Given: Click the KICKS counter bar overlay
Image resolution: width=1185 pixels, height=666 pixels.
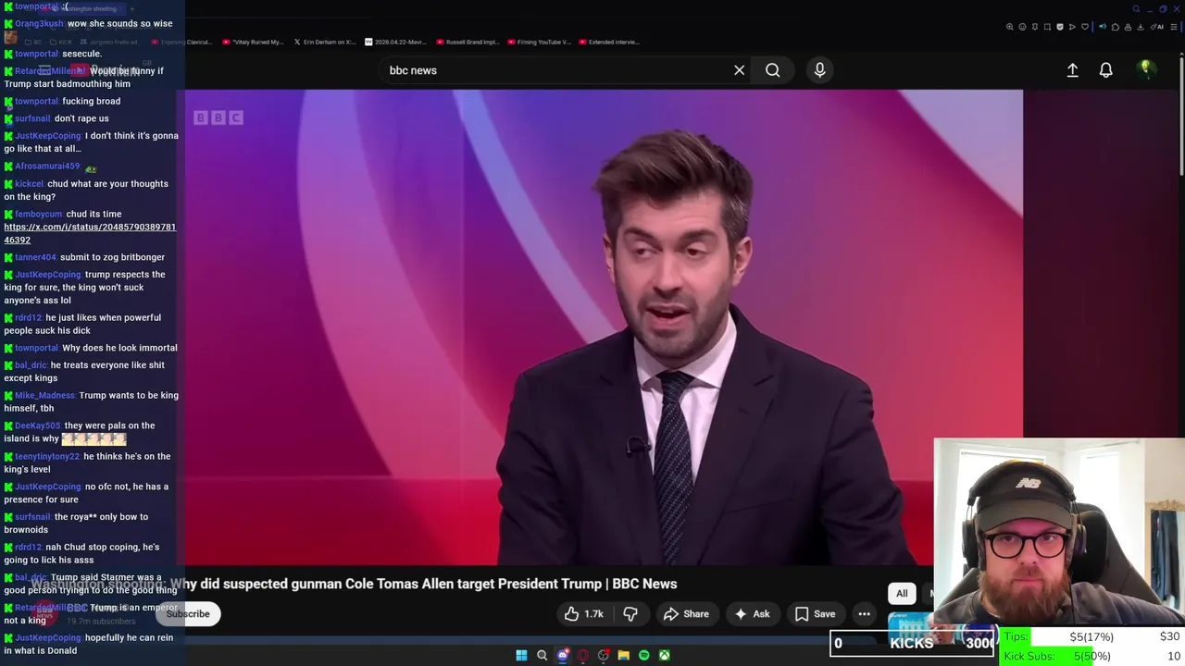Looking at the screenshot, I should [x=912, y=643].
